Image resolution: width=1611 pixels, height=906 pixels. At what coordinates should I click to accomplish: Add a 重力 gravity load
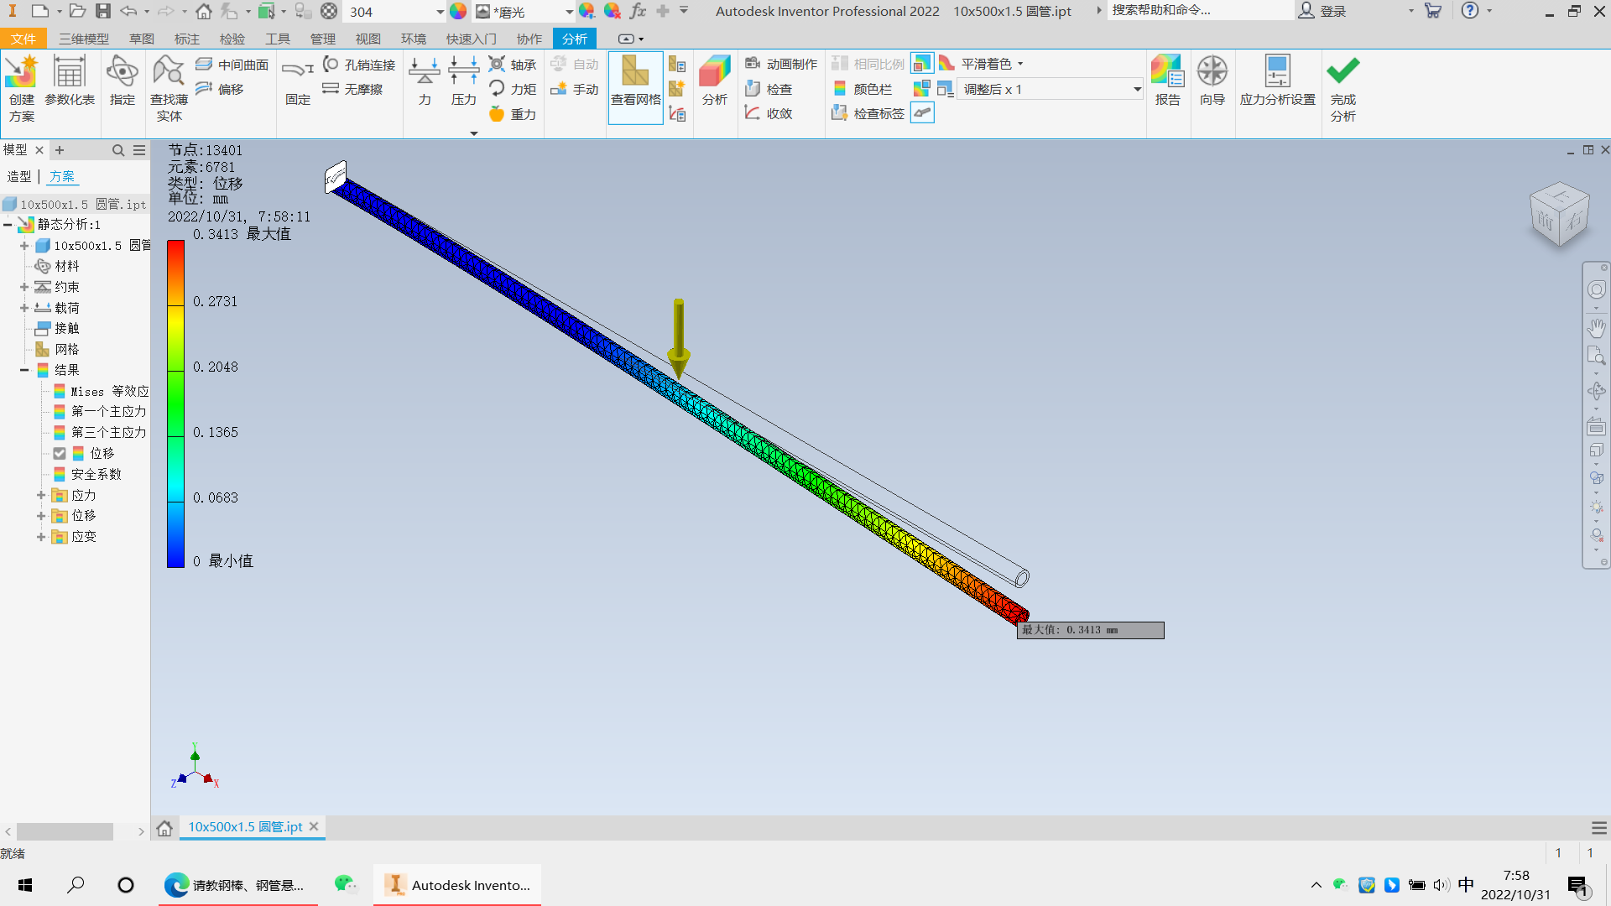click(x=513, y=114)
